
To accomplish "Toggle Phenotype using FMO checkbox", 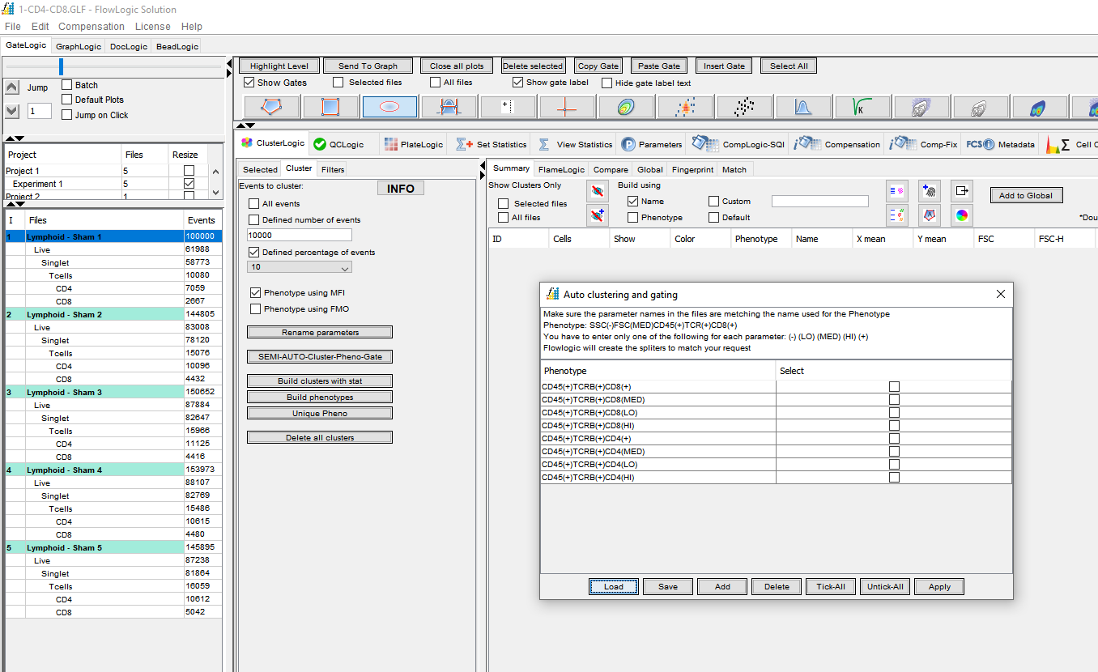I will (256, 309).
